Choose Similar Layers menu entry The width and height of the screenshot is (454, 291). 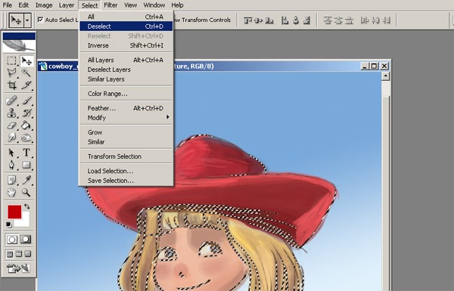point(126,79)
